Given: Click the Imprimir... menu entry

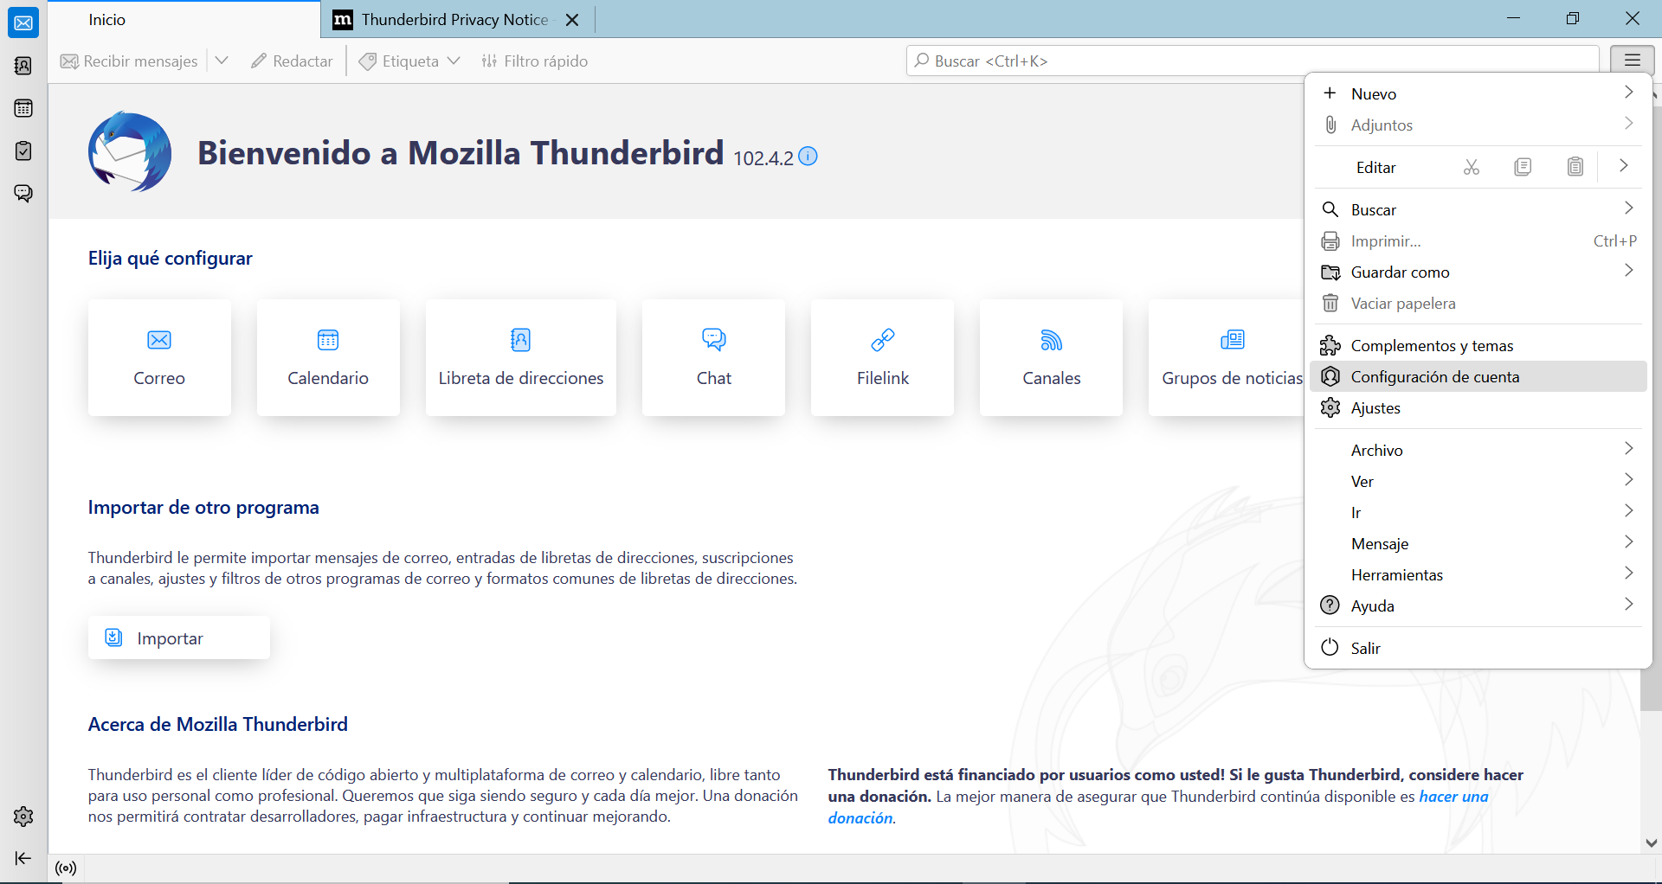Looking at the screenshot, I should 1478,240.
